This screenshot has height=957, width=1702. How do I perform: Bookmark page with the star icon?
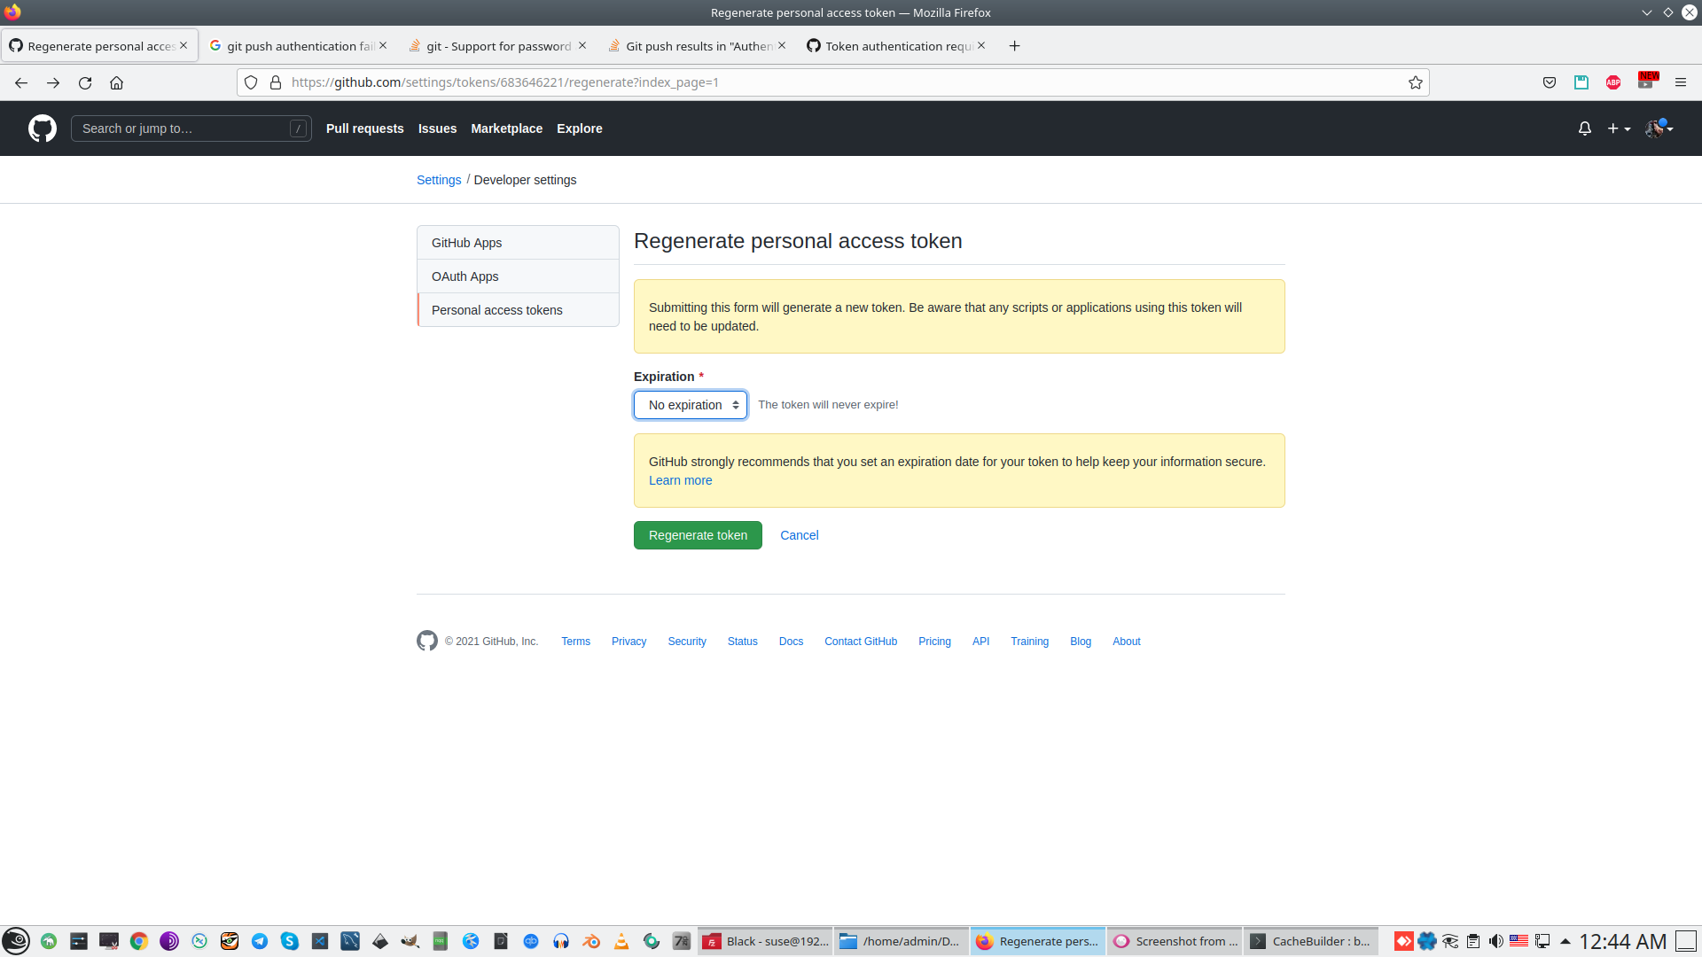[1415, 82]
